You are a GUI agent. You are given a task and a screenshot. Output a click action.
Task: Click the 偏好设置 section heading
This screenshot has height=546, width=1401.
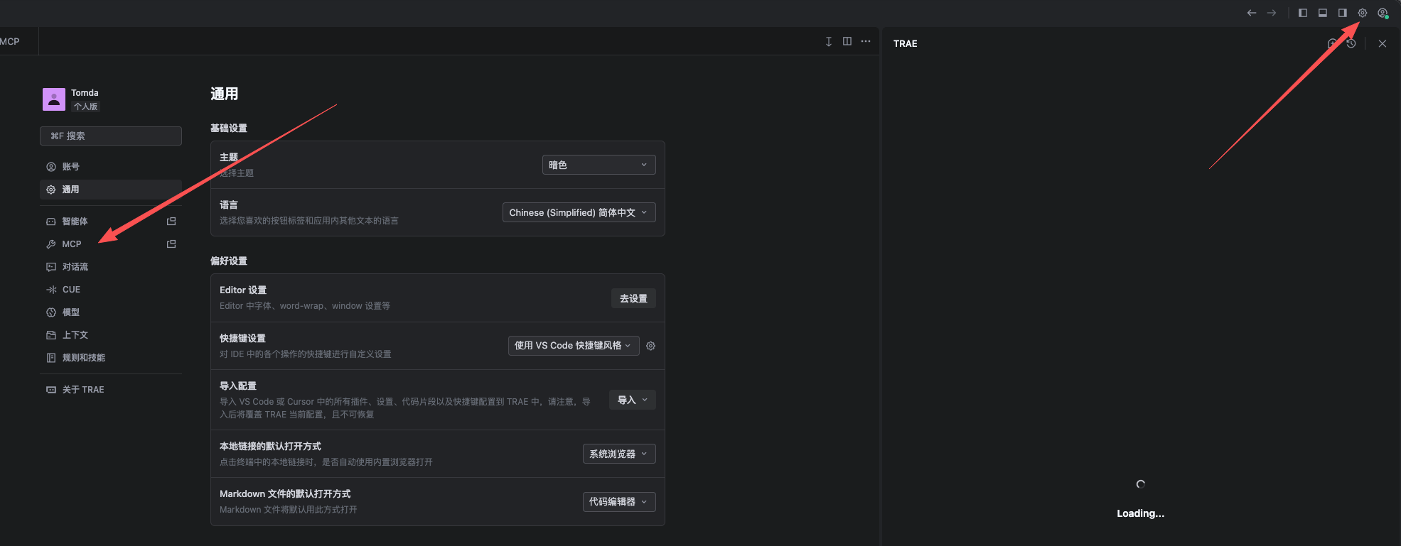[x=229, y=261]
